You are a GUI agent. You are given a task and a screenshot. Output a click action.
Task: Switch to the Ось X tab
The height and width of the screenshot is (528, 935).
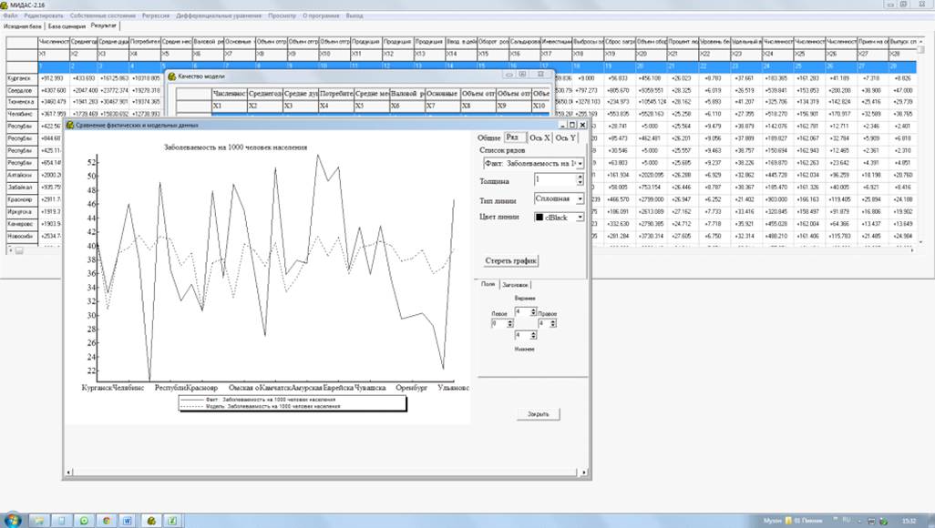click(541, 137)
